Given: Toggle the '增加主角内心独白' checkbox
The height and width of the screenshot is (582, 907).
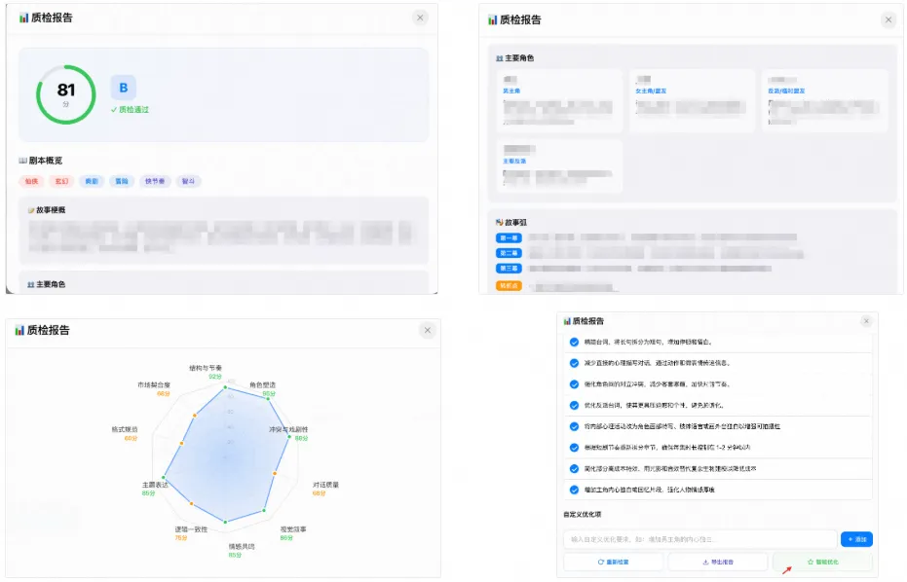Looking at the screenshot, I should click(x=574, y=490).
